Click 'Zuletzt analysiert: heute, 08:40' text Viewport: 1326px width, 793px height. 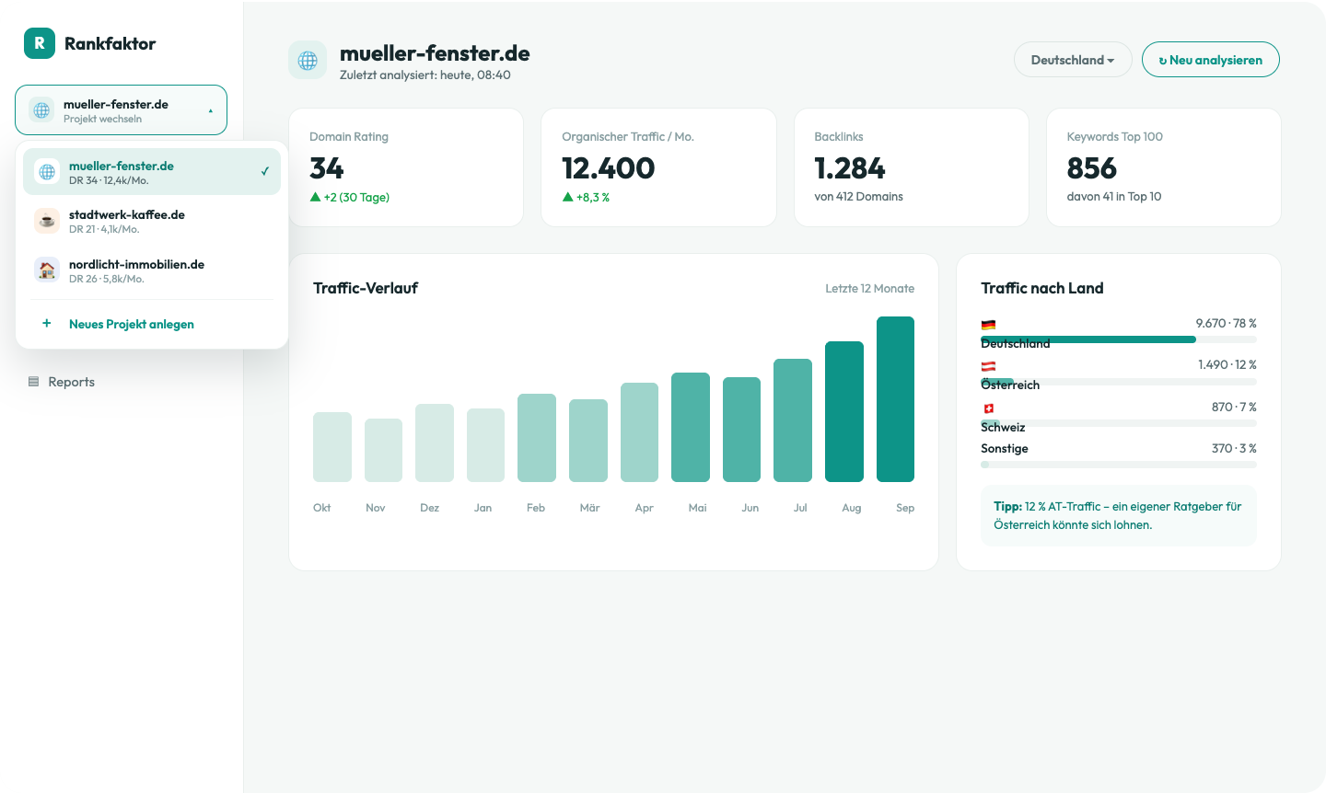tap(425, 75)
